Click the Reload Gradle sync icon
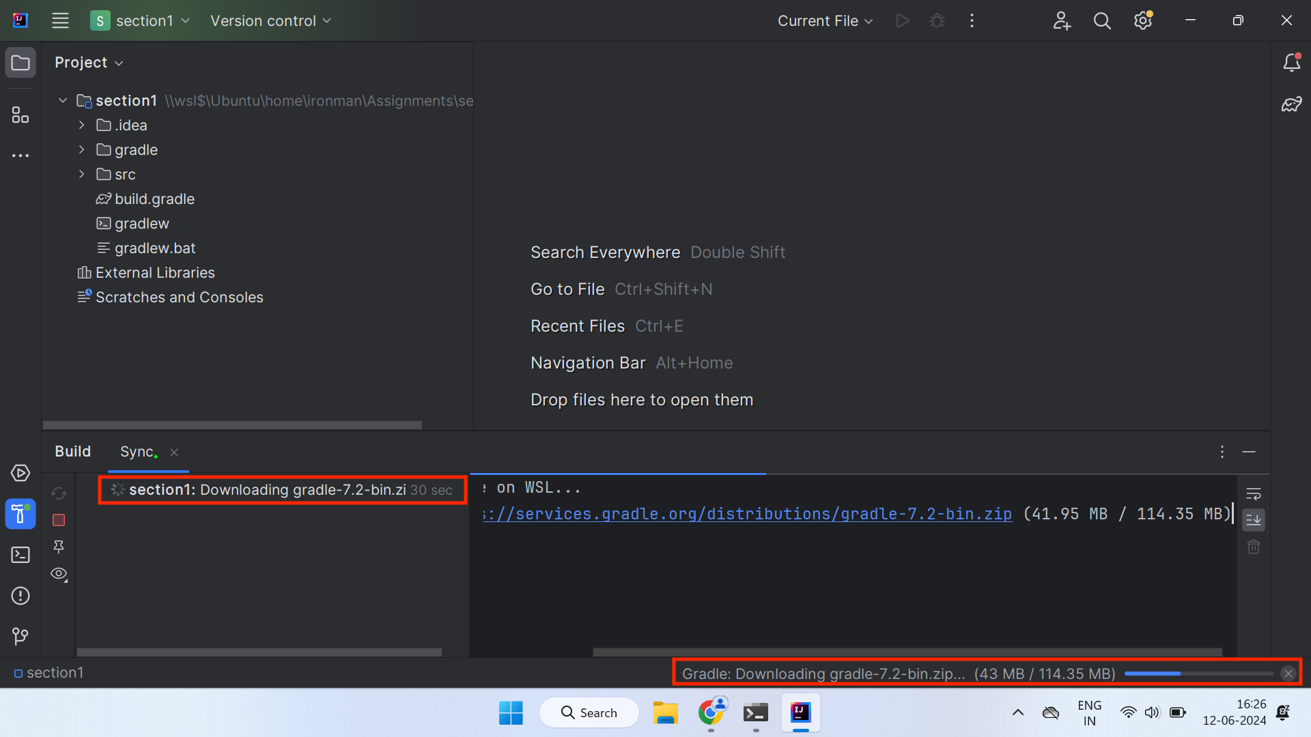 tap(59, 493)
